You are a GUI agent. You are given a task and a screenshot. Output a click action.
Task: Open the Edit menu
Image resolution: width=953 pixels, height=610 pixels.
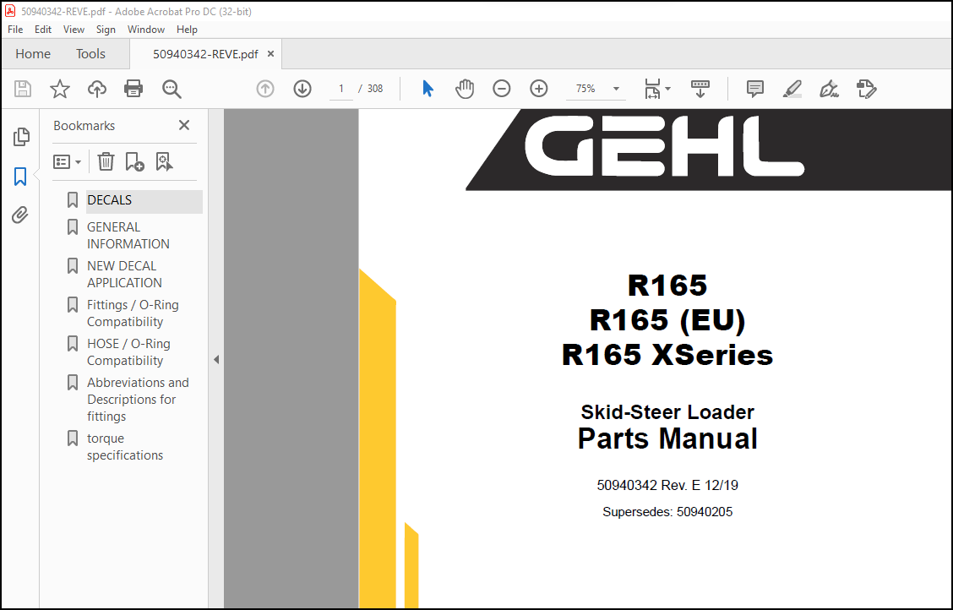(42, 30)
